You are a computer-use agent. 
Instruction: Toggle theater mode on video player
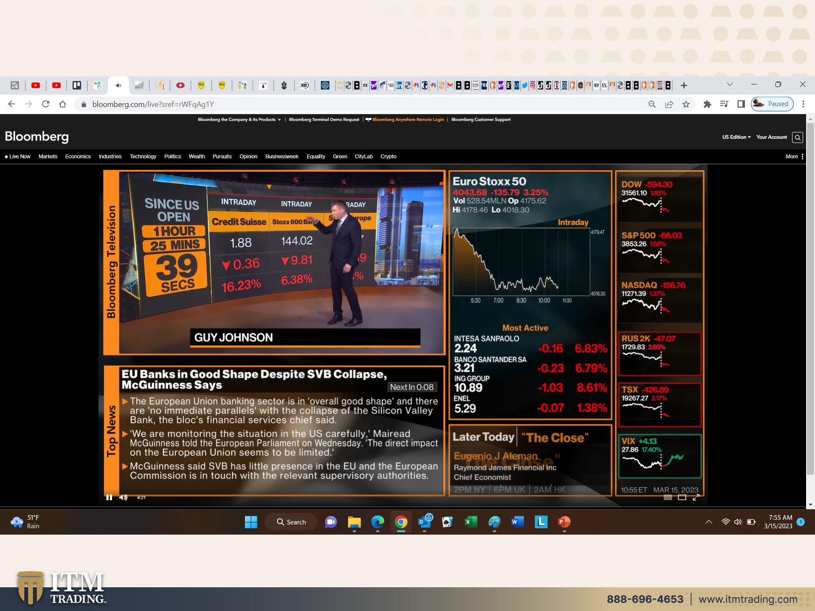click(682, 497)
